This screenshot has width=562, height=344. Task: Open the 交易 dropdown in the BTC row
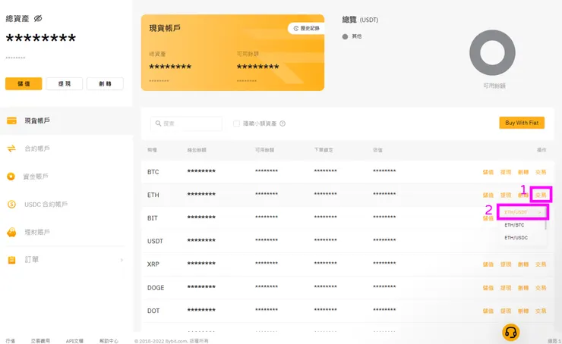click(541, 172)
